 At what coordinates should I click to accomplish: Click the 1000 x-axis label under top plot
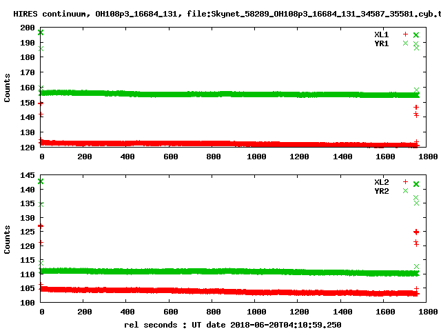point(256,157)
